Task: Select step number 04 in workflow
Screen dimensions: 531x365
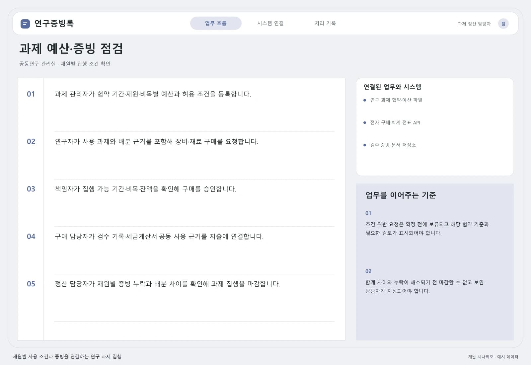Action: tap(31, 237)
